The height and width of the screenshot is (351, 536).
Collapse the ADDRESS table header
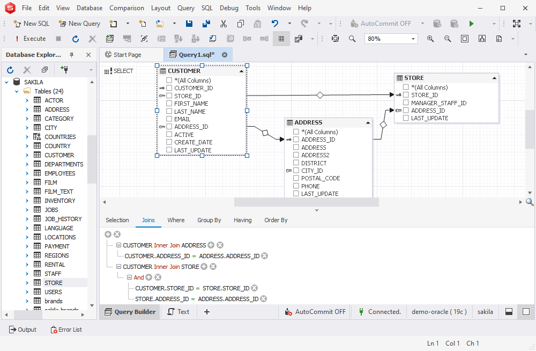click(368, 122)
